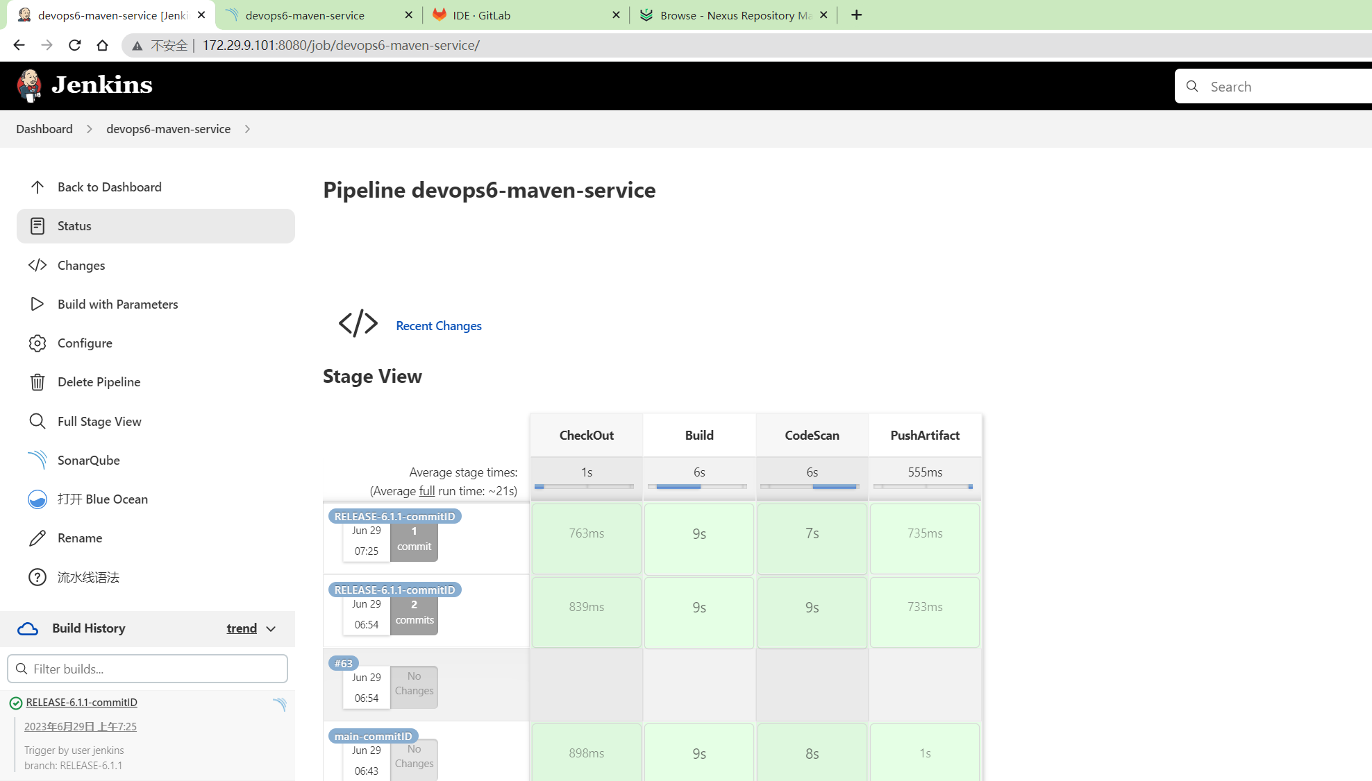Click the Status document icon
This screenshot has height=781, width=1372.
point(37,226)
